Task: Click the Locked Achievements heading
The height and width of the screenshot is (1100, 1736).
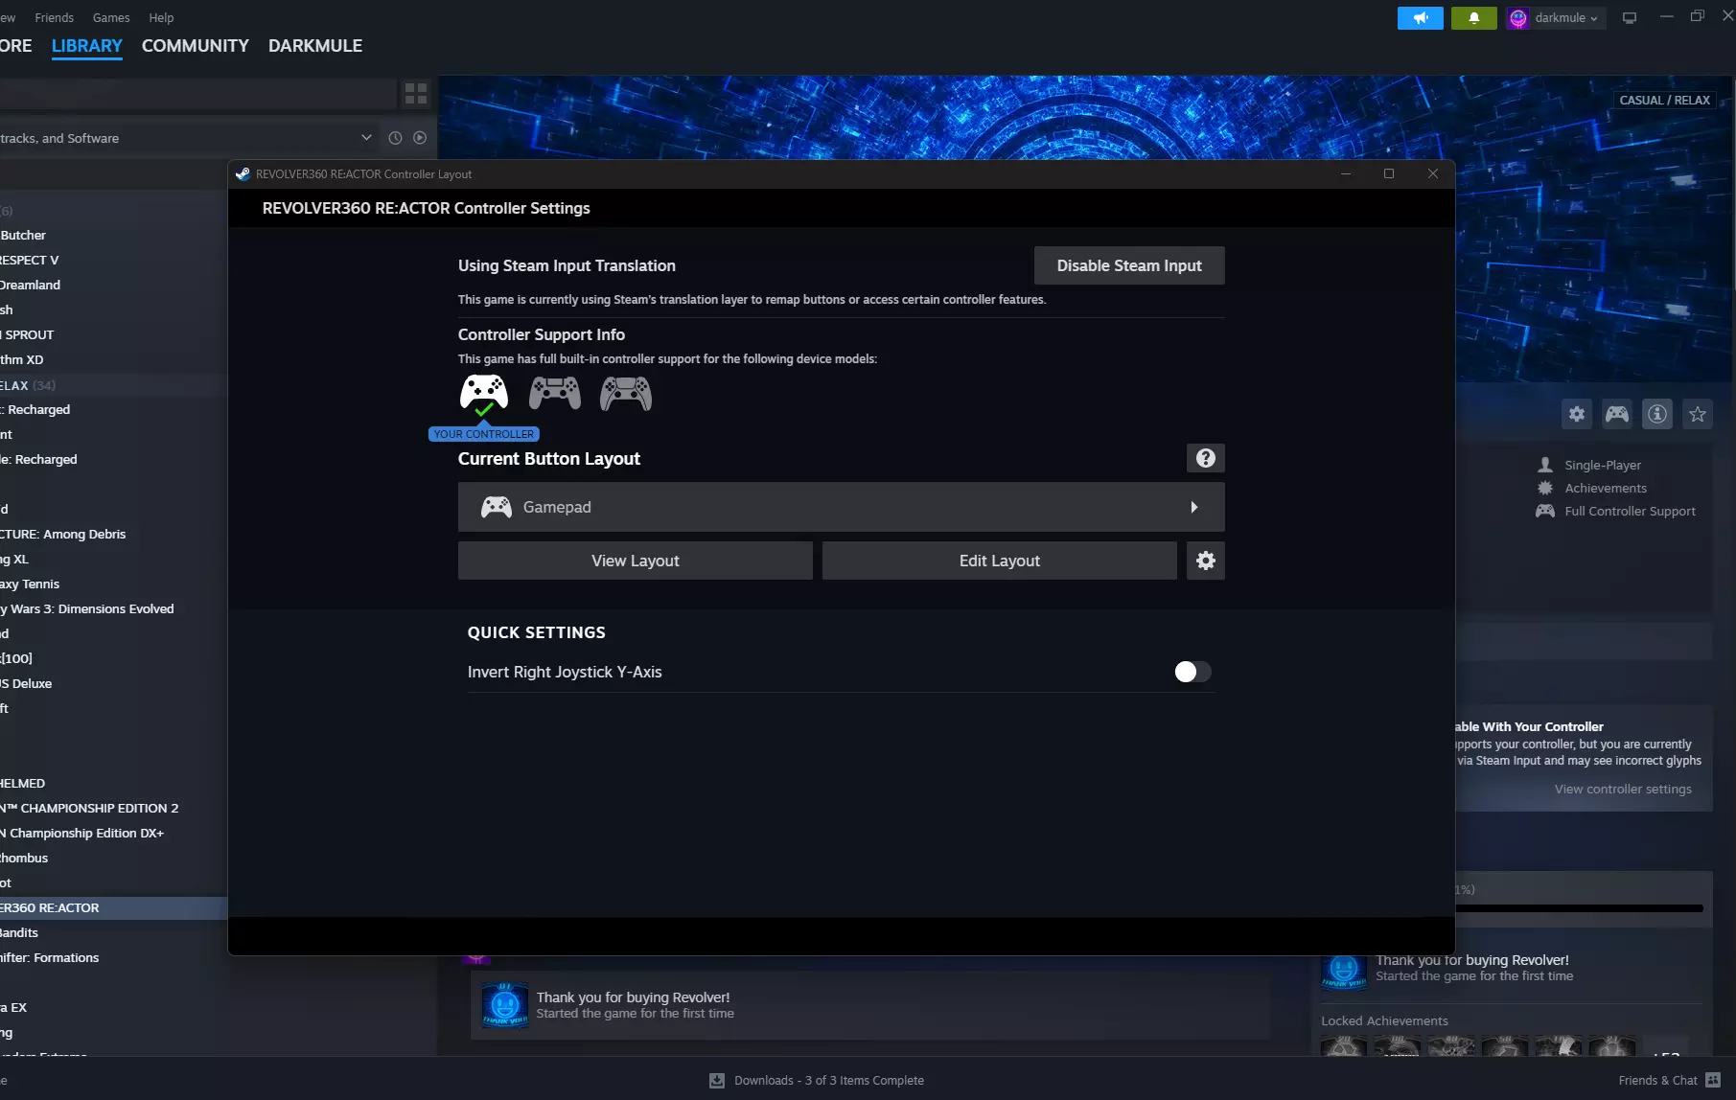Action: coord(1384,1021)
